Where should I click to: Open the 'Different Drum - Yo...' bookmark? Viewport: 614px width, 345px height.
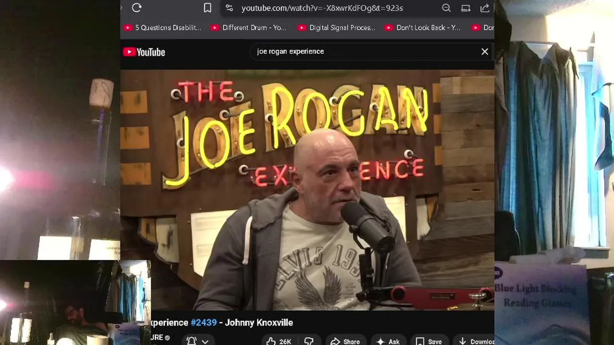coord(248,28)
